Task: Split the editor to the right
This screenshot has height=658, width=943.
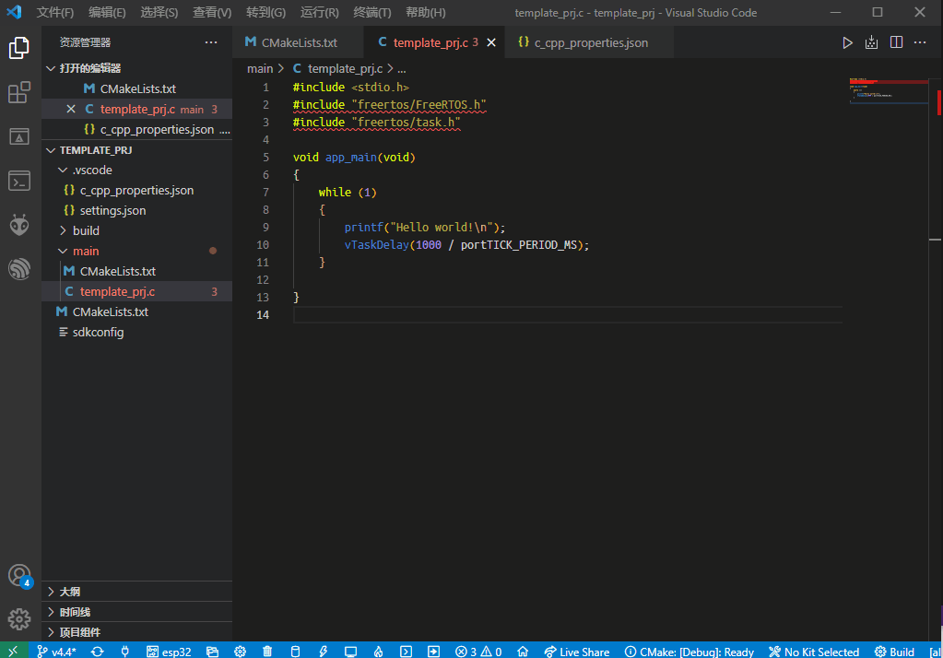Action: [896, 42]
